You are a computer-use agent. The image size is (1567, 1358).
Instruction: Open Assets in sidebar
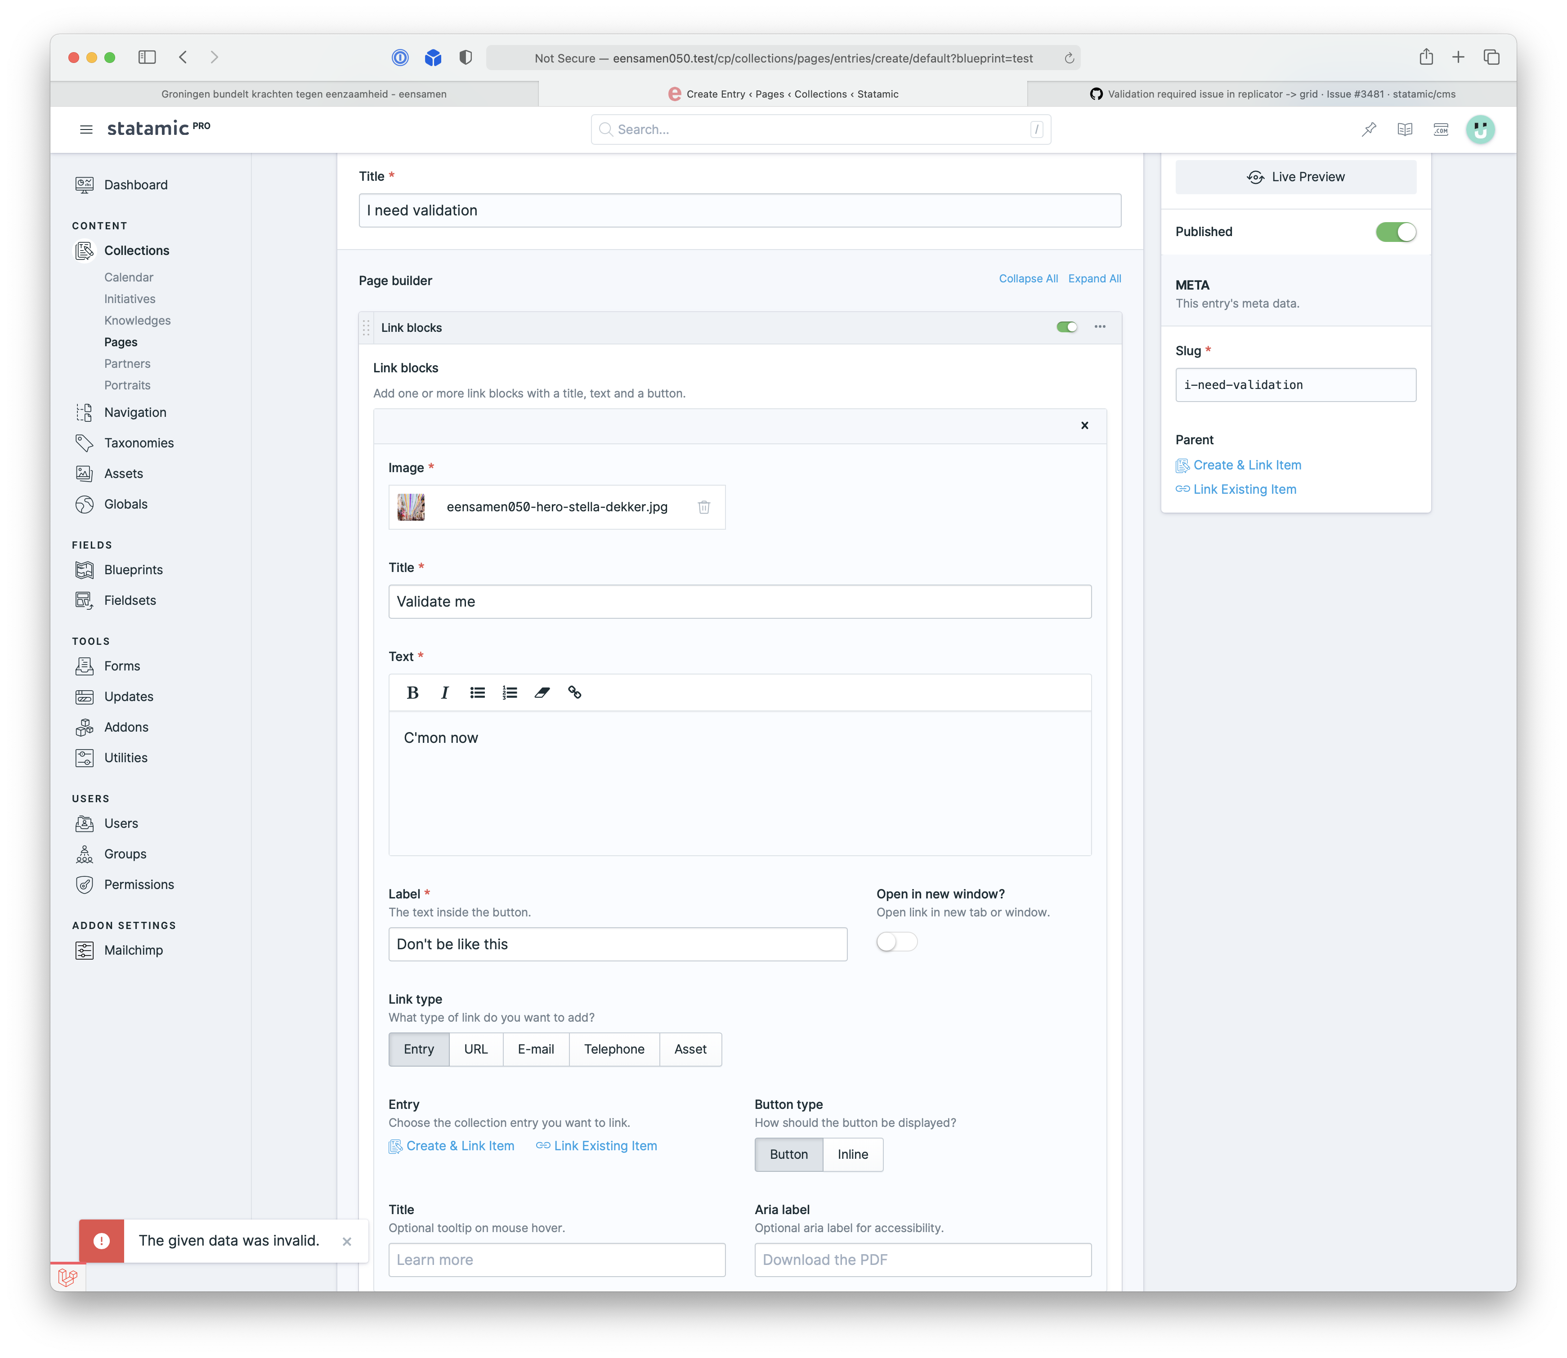pos(123,474)
